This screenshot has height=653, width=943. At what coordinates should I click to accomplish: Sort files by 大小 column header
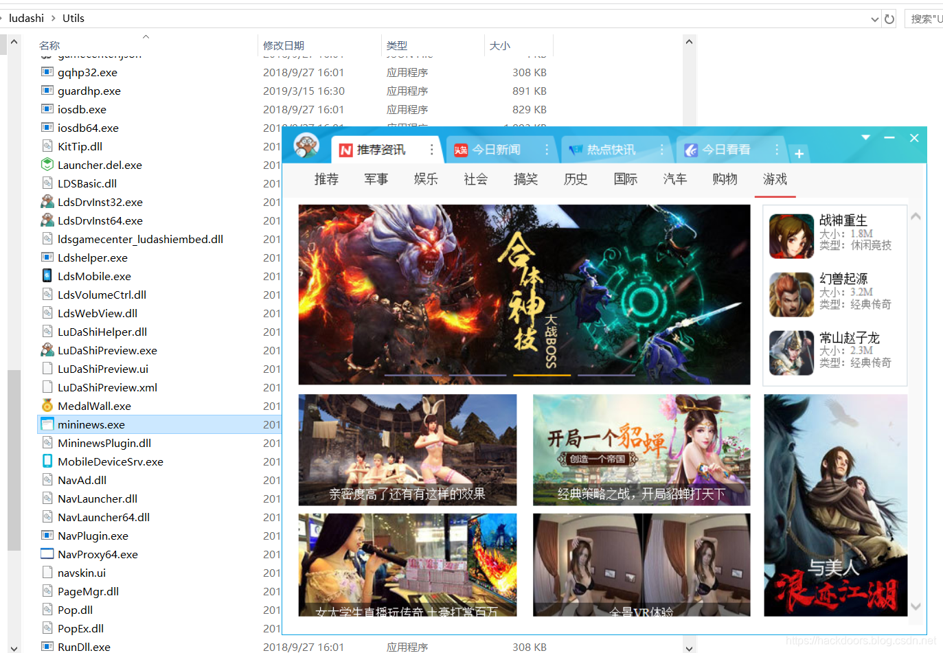[500, 45]
